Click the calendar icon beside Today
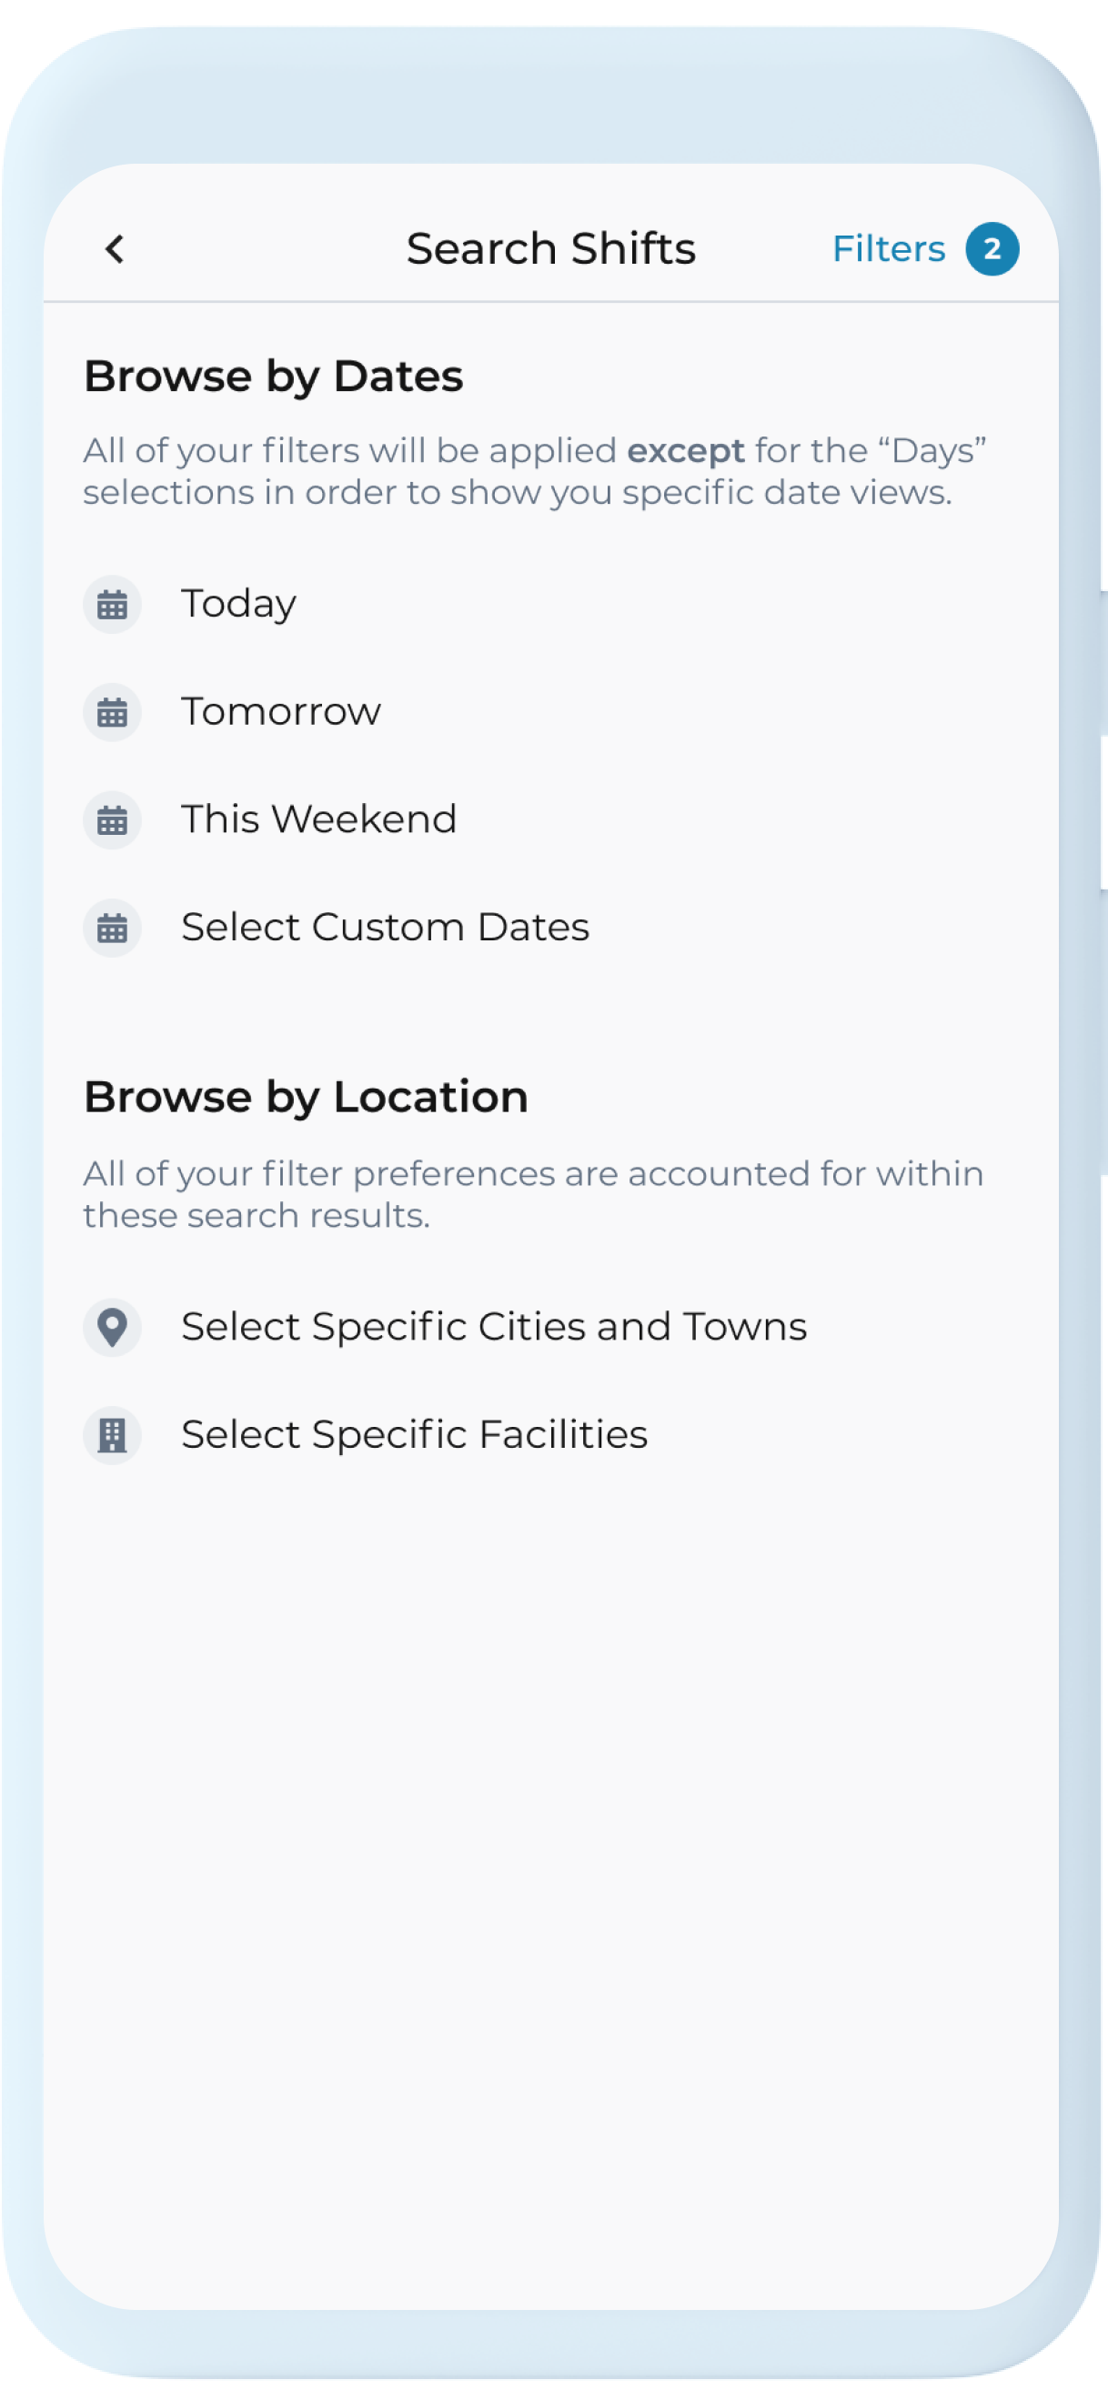 (112, 605)
